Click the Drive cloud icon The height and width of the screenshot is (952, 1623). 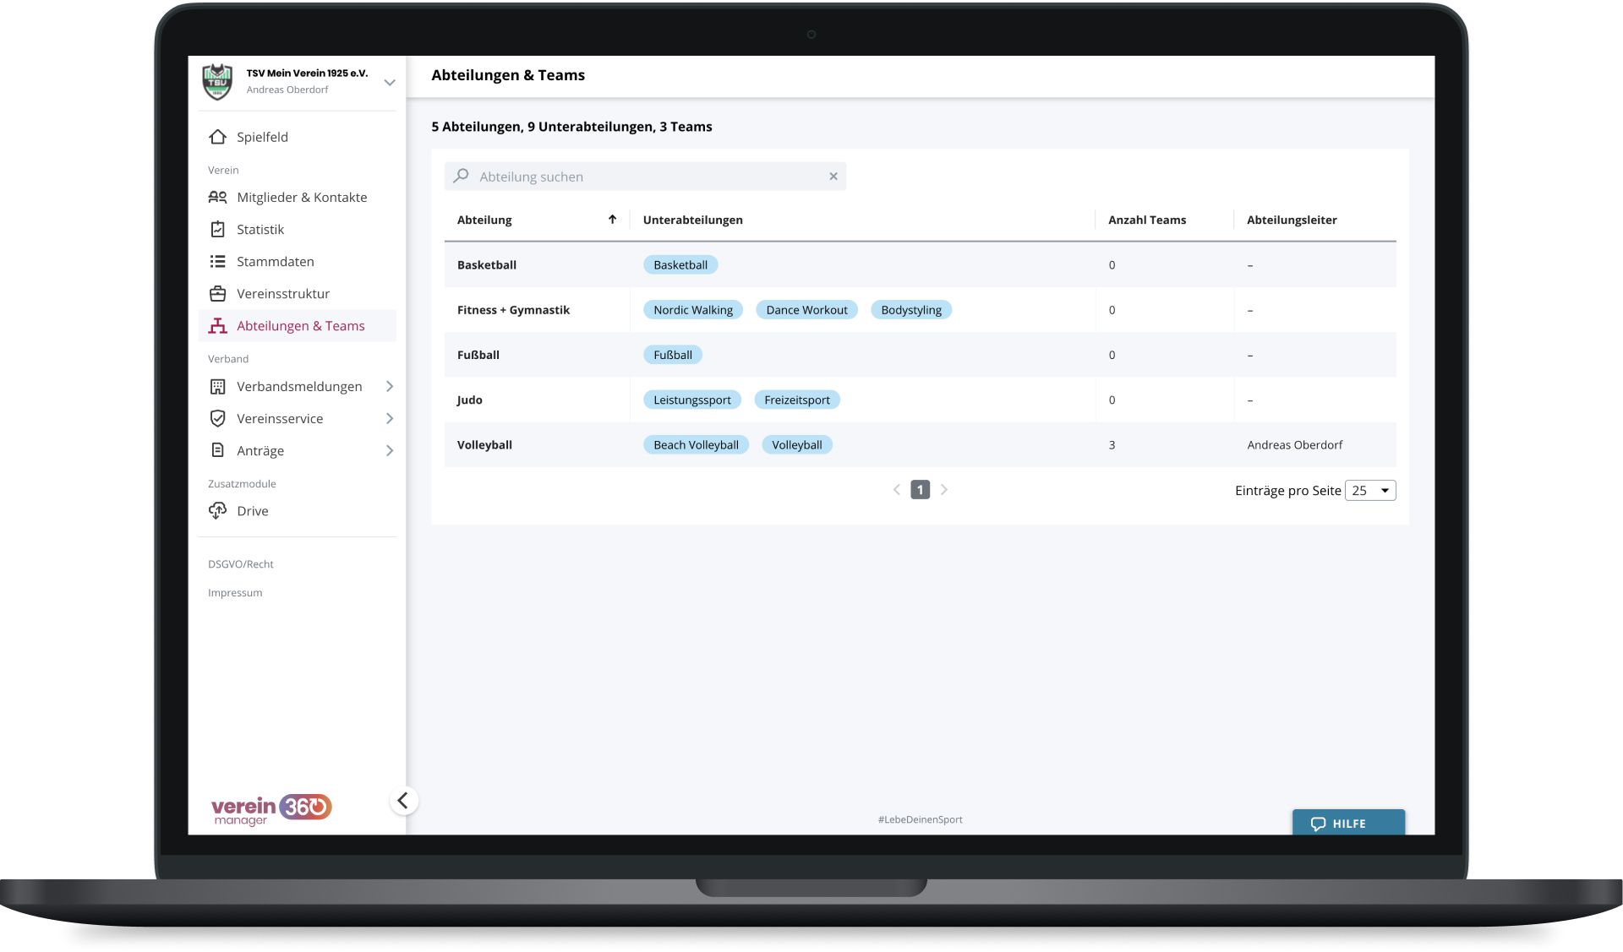click(217, 510)
